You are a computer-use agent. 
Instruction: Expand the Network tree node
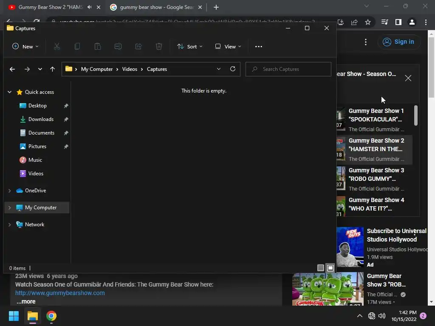tap(9, 225)
